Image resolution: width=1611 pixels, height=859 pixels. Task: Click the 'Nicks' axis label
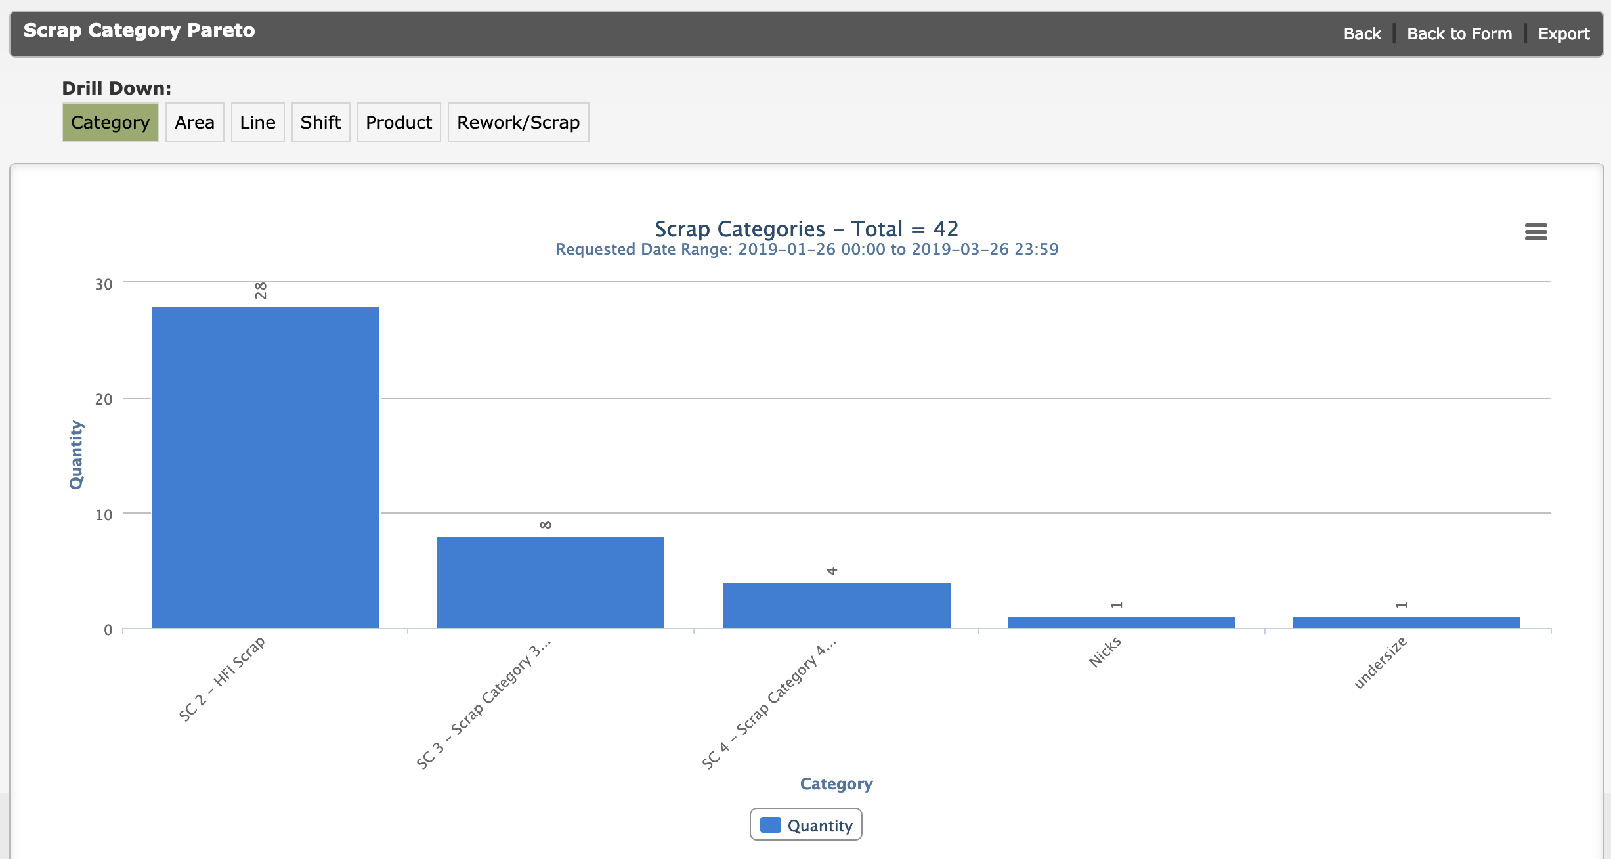[x=1105, y=652]
